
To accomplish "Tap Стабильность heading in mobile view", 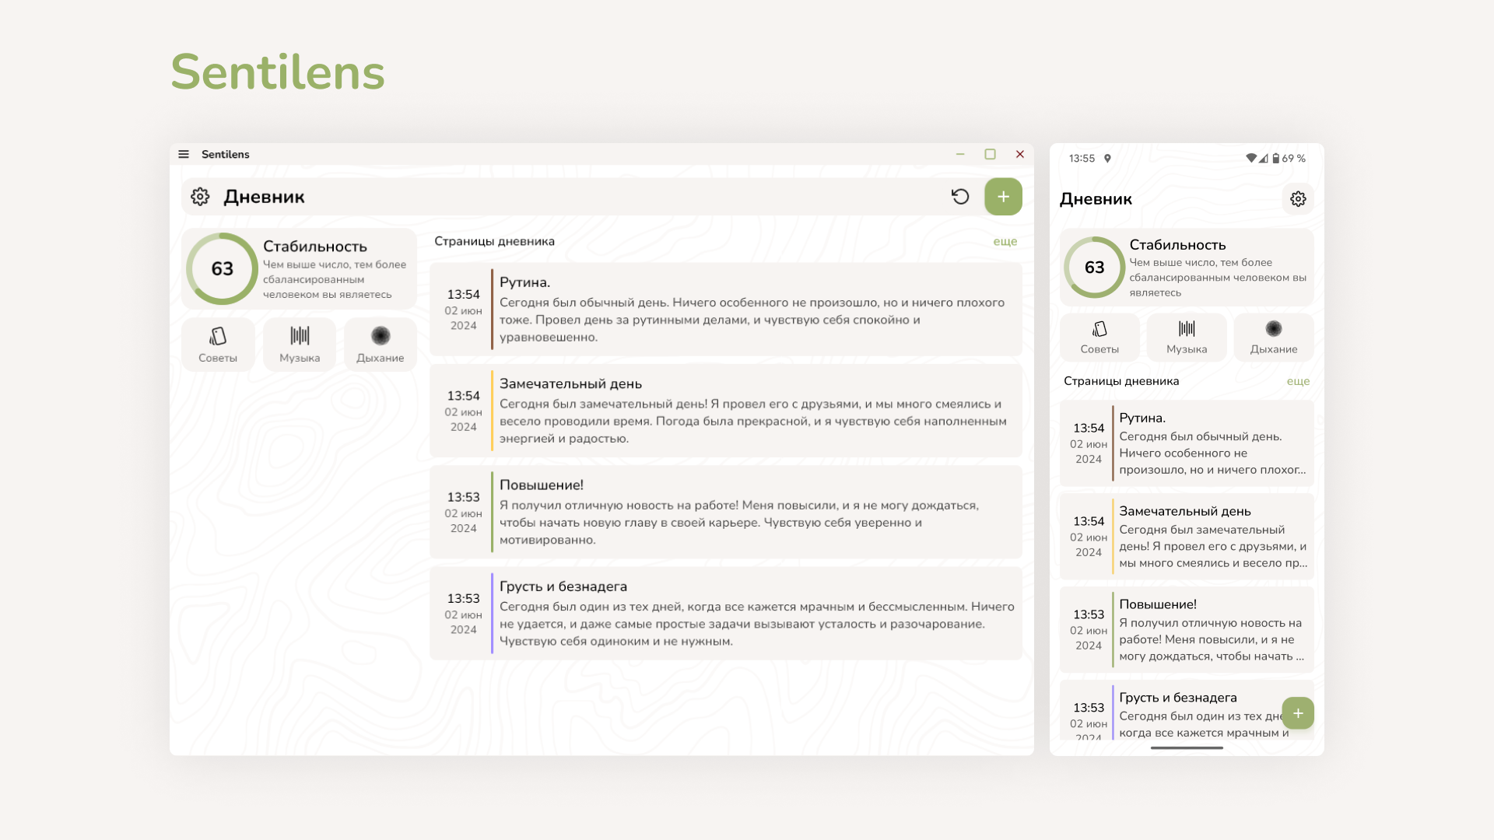I will click(1177, 245).
